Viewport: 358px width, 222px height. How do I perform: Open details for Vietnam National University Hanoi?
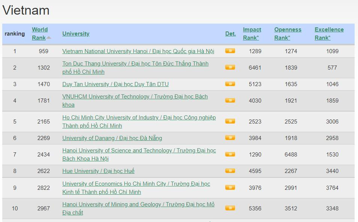click(230, 51)
